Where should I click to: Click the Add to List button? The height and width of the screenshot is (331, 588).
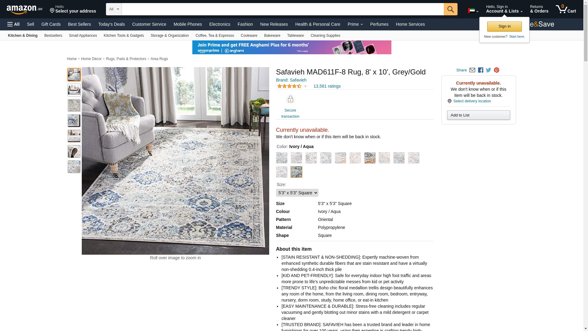[x=478, y=115]
